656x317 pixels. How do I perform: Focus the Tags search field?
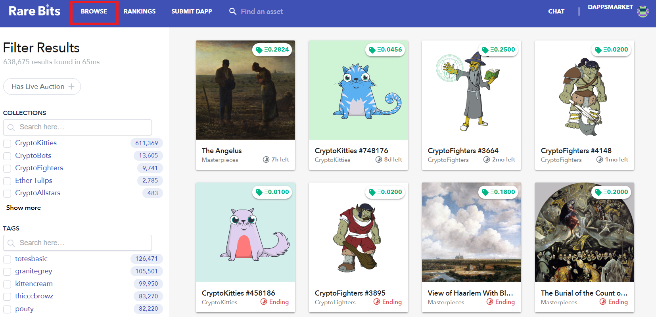point(77,243)
